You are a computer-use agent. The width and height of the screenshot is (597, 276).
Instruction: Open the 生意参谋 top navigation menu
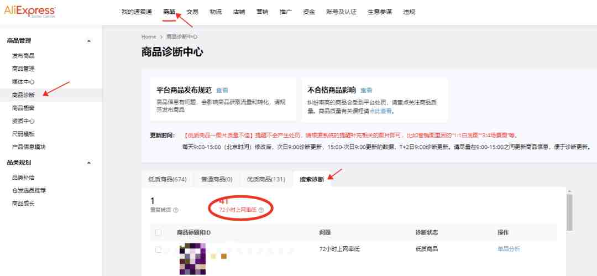(x=380, y=12)
